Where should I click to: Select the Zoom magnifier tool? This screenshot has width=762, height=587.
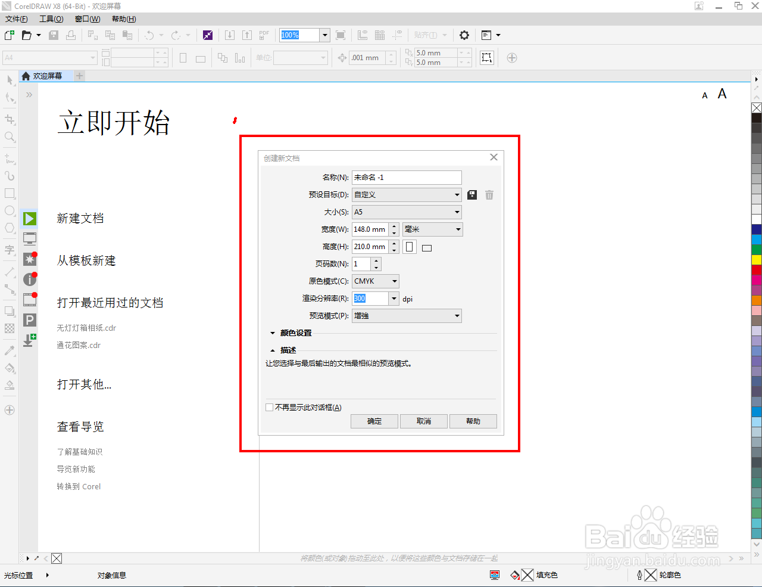(10, 137)
